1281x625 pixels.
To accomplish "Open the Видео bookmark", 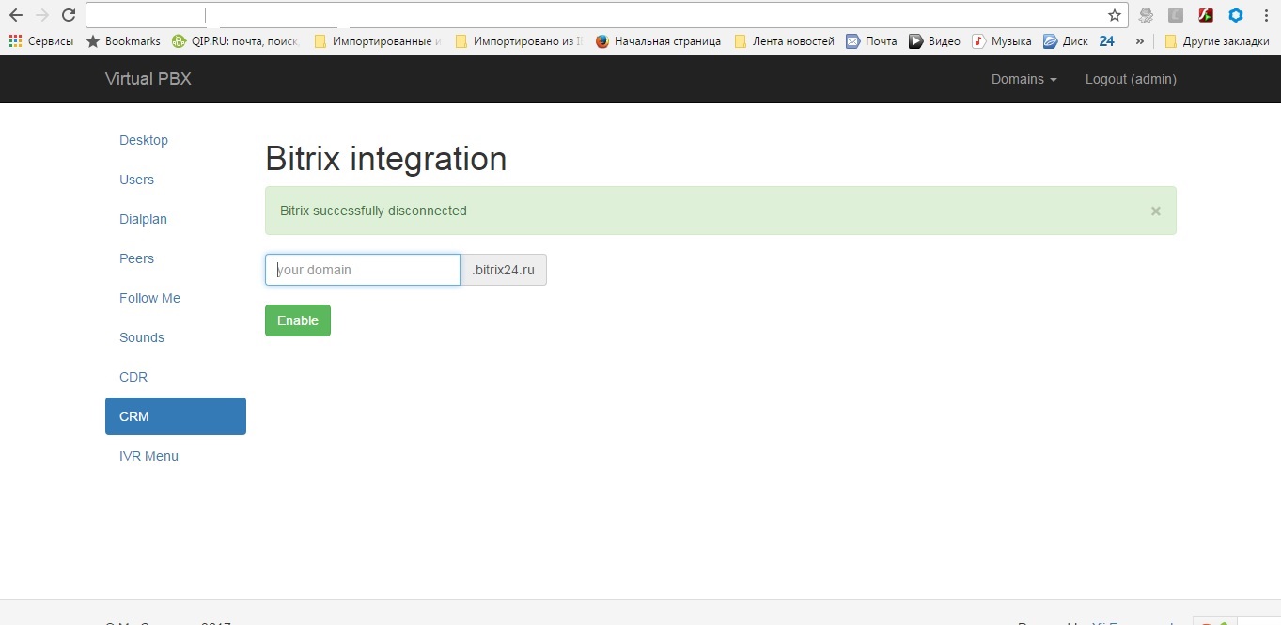I will [934, 41].
